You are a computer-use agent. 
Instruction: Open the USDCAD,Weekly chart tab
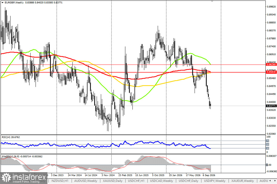point(161,181)
